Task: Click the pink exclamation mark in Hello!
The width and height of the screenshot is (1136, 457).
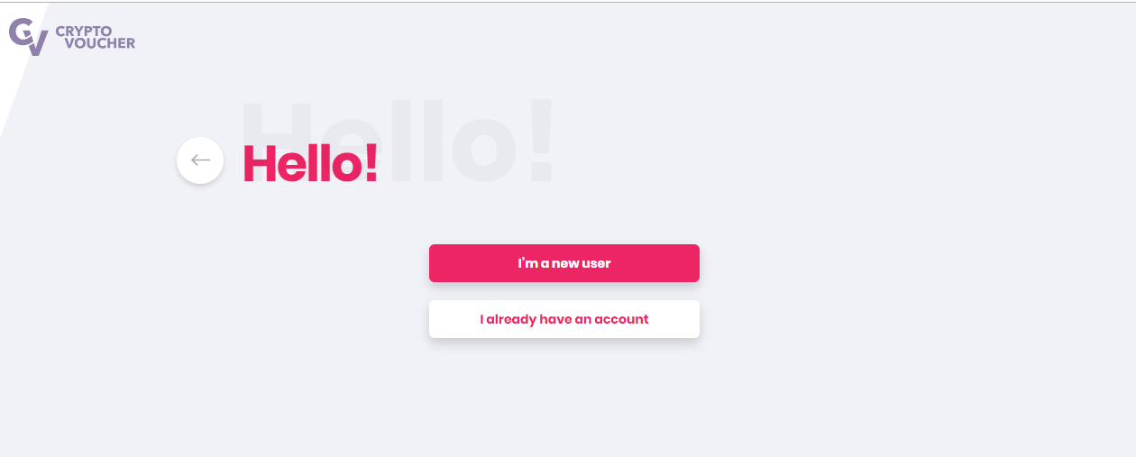Action: click(x=371, y=164)
